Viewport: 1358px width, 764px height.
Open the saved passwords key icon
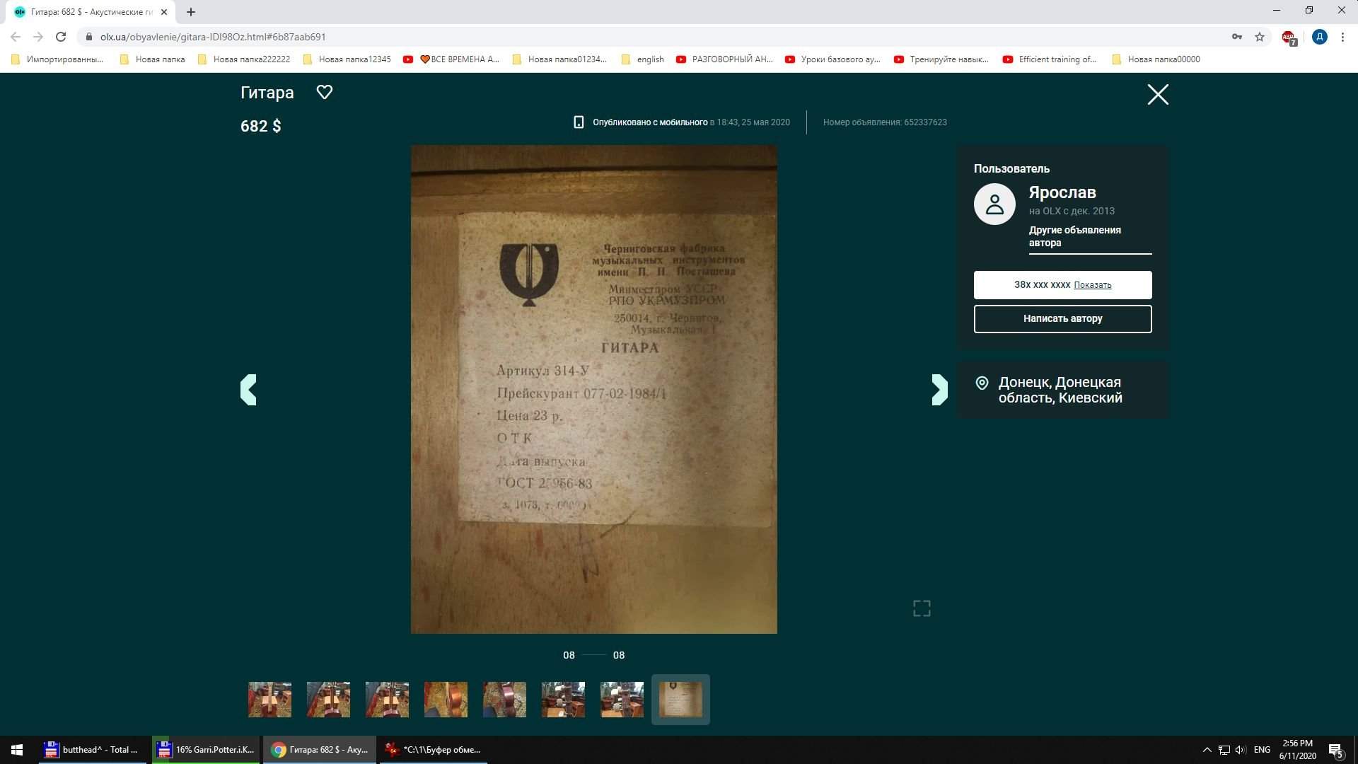point(1236,37)
